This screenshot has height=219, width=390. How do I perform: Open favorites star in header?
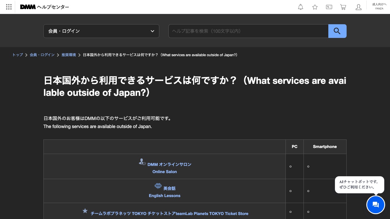pos(315,7)
